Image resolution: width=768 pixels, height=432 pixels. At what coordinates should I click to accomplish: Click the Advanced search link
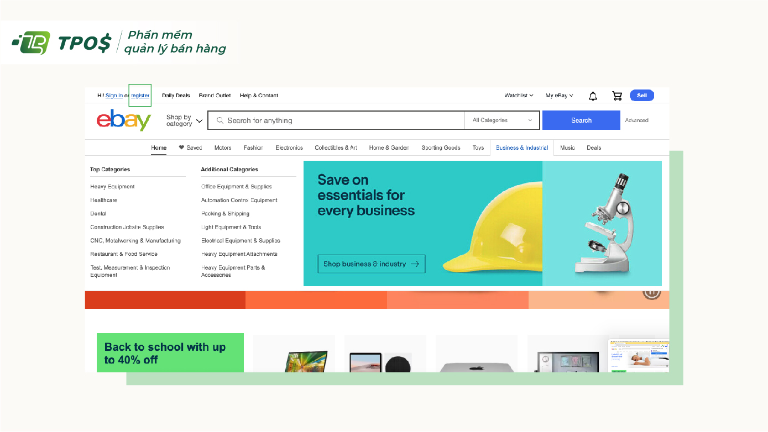tap(636, 120)
